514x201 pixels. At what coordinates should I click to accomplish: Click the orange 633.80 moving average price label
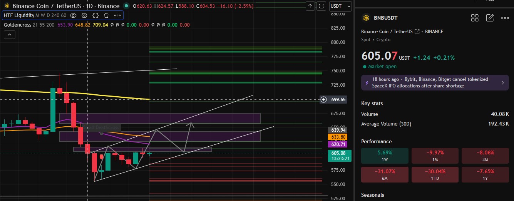[x=338, y=137]
